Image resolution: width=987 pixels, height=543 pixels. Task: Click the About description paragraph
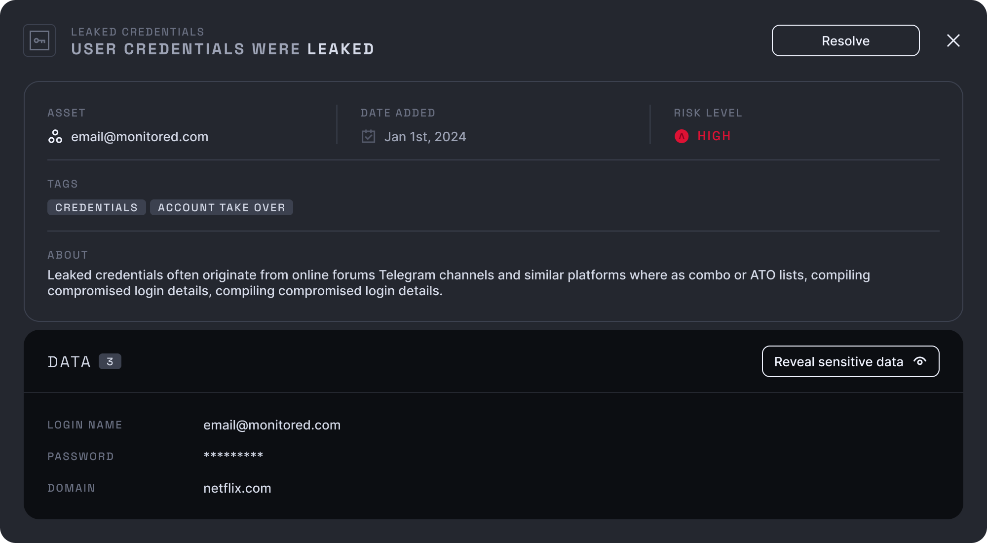459,283
